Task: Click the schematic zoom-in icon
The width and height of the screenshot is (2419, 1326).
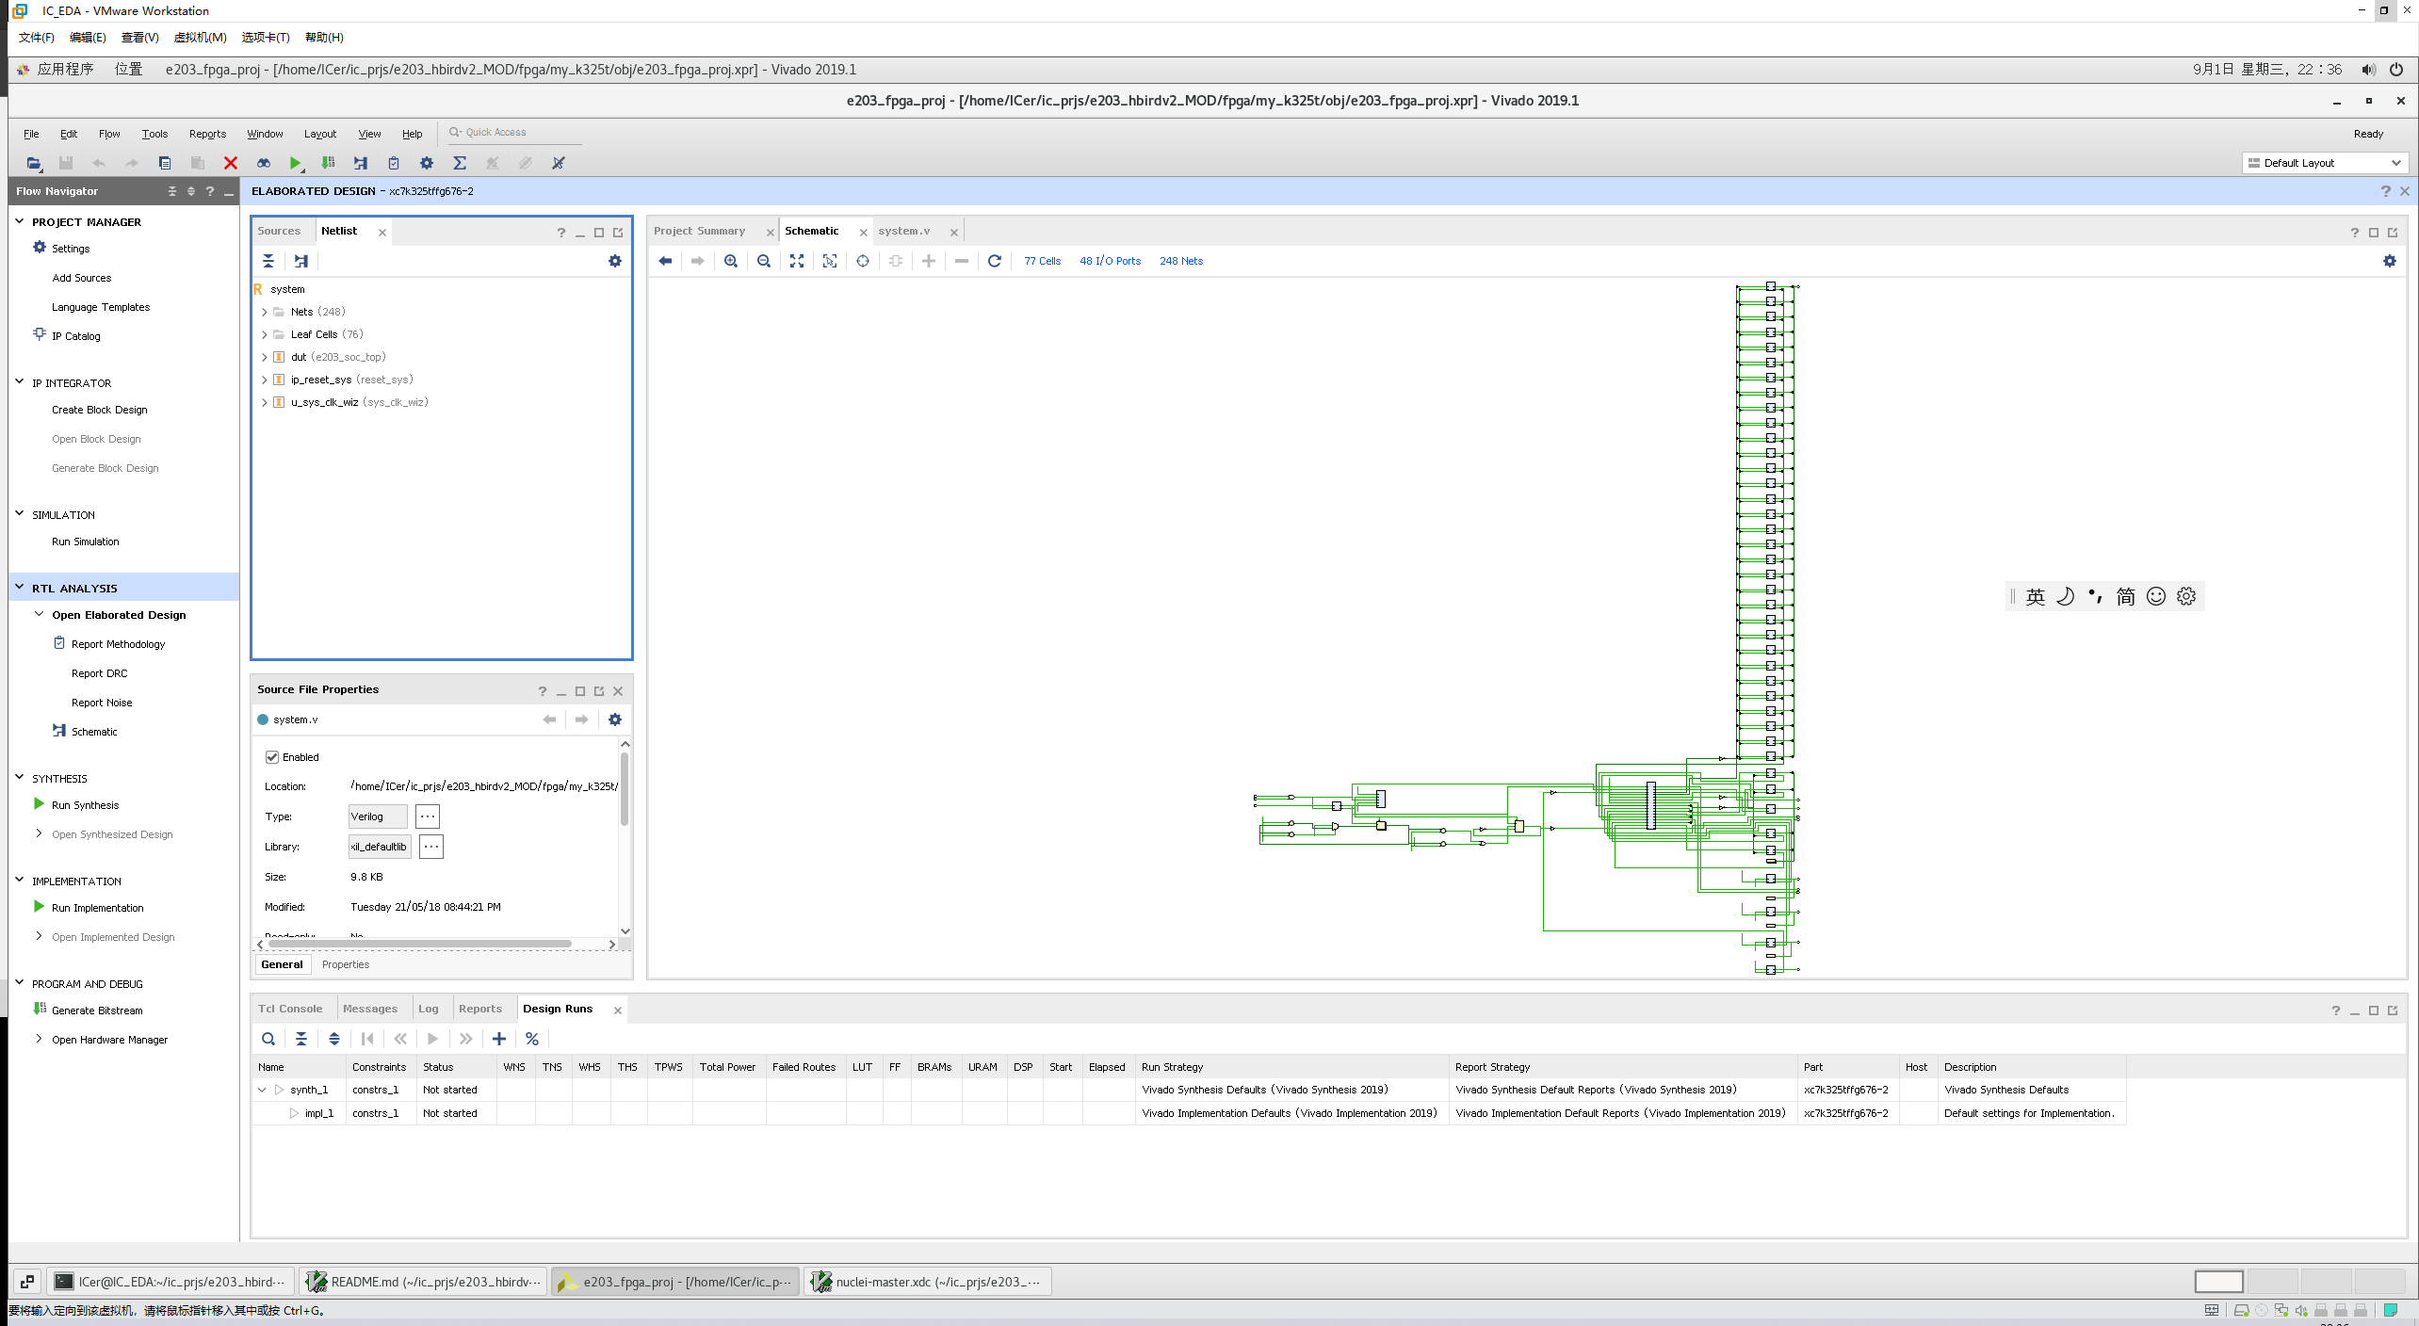Action: pyautogui.click(x=728, y=260)
